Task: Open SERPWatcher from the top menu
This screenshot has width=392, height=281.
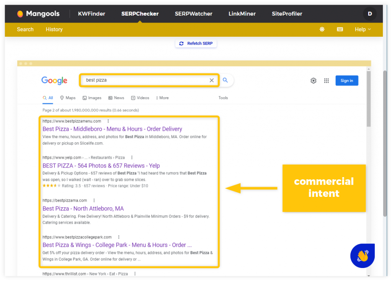Action: coord(193,13)
